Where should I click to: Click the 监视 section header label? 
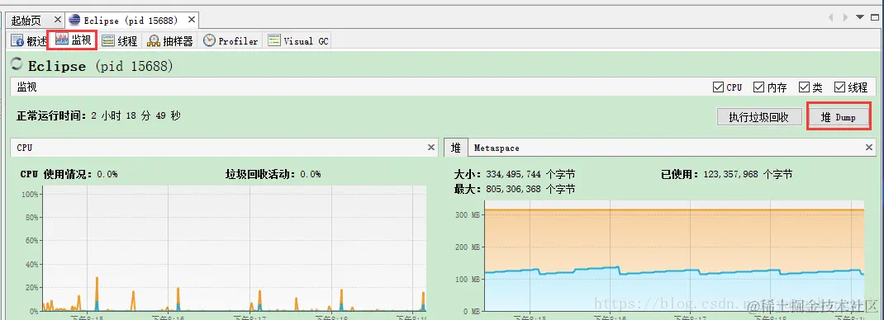tap(27, 87)
